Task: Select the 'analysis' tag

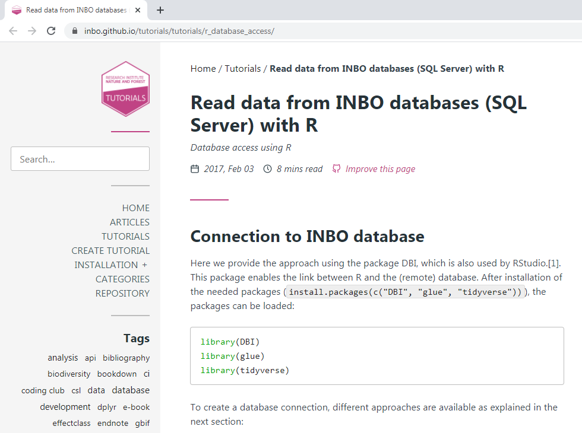Action: (x=63, y=358)
